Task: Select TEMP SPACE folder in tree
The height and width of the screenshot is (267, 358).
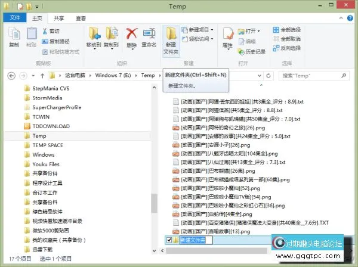Action: coord(48,145)
